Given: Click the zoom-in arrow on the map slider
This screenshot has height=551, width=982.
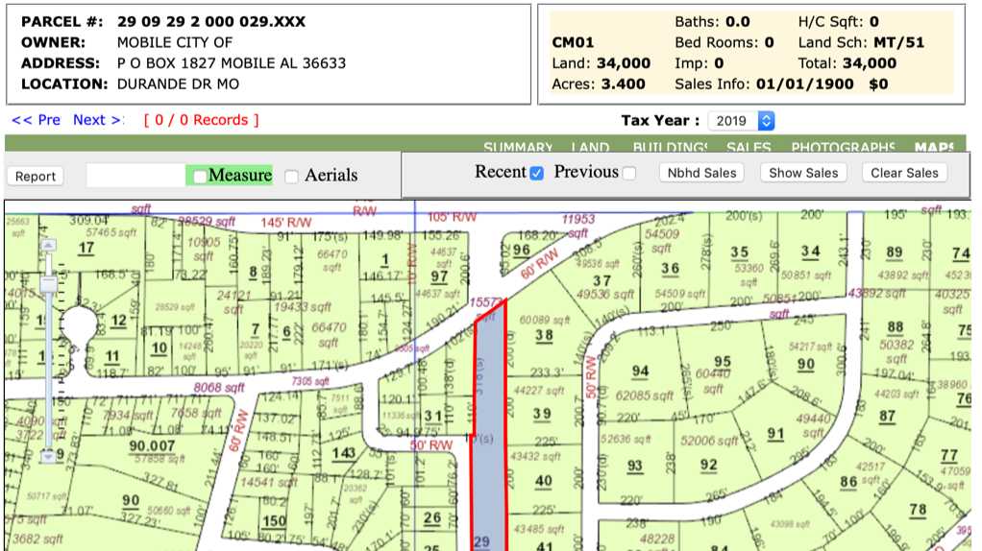Looking at the screenshot, I should (48, 245).
